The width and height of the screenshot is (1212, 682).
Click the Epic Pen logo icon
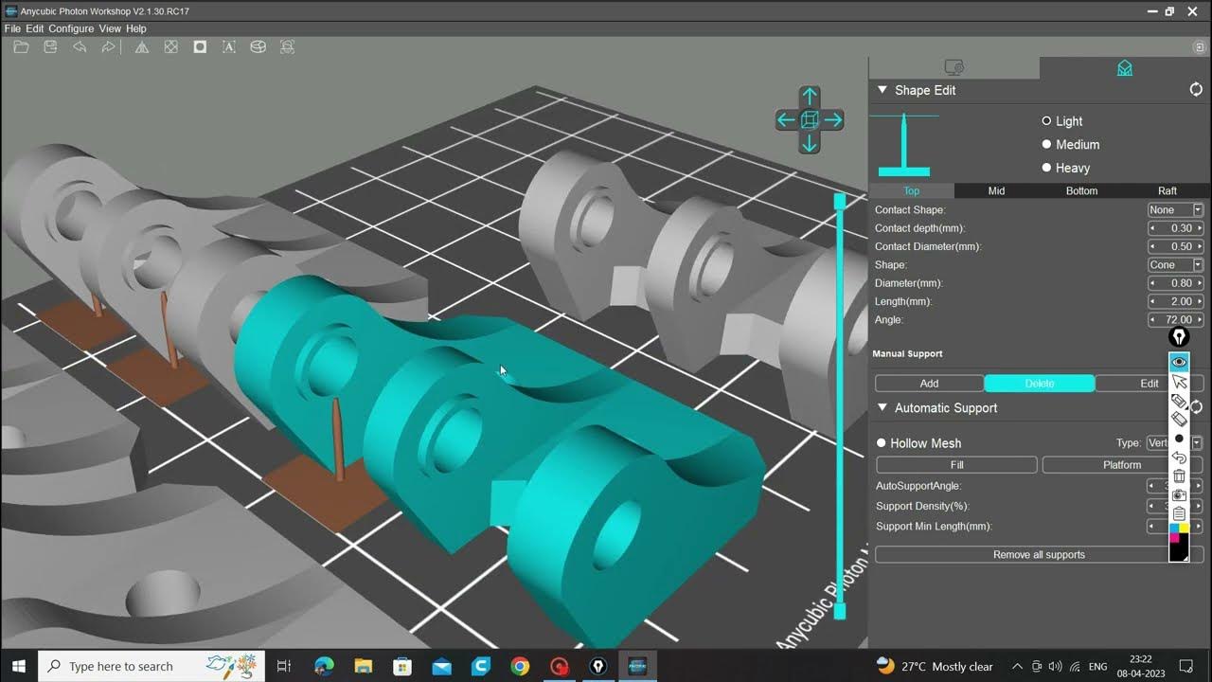tap(1179, 337)
